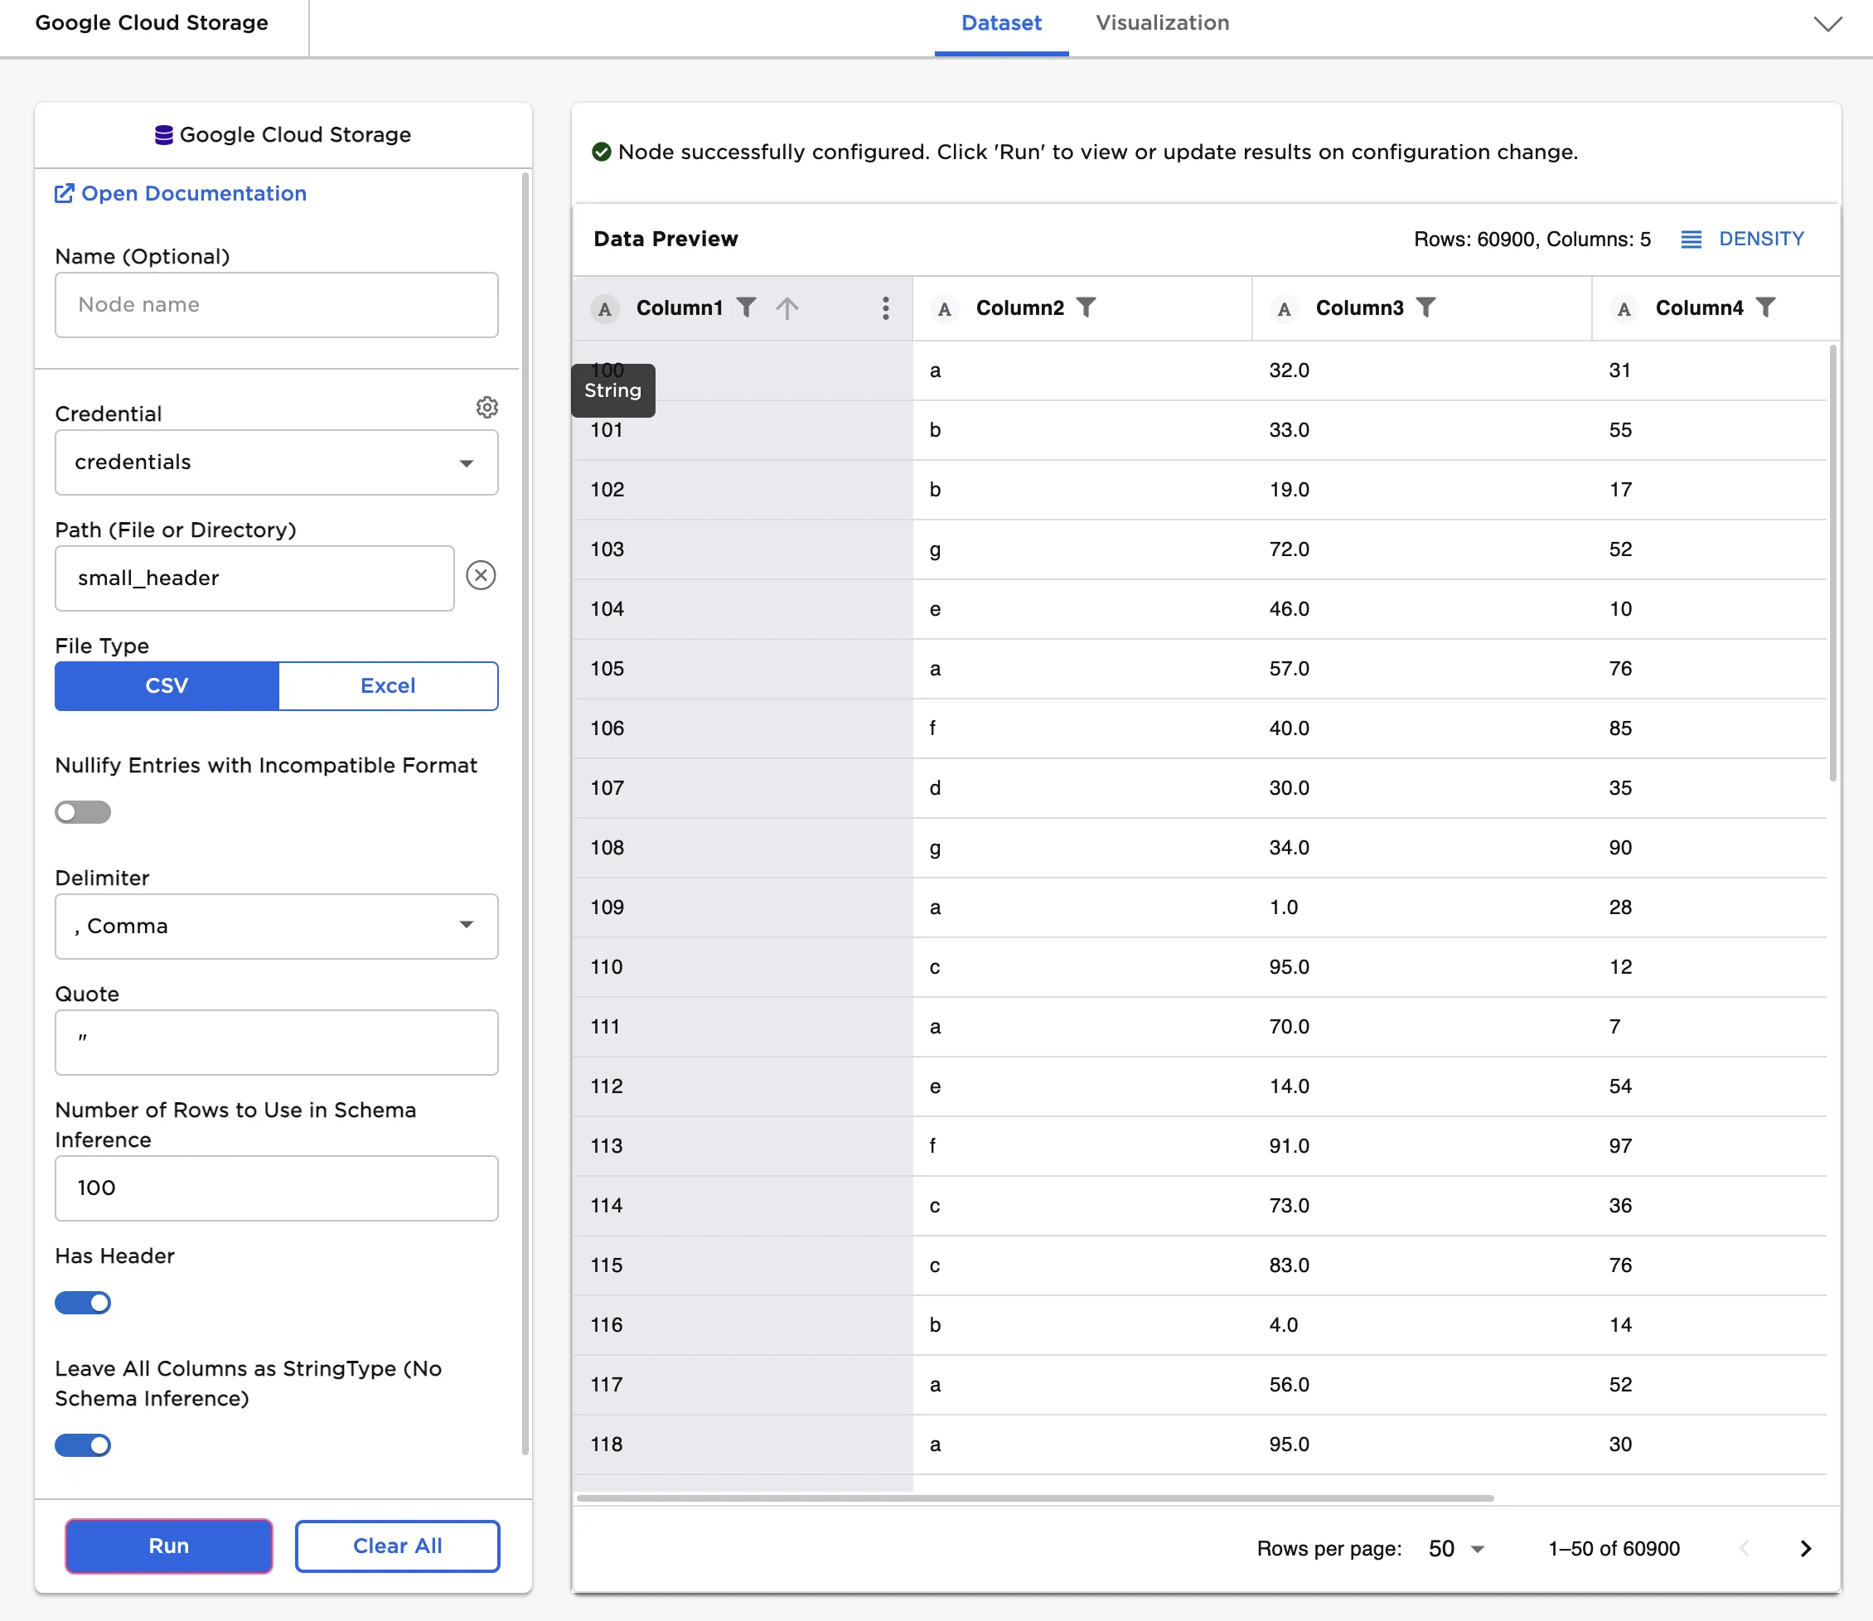Change Rows per page dropdown
This screenshot has width=1873, height=1621.
[1455, 1549]
